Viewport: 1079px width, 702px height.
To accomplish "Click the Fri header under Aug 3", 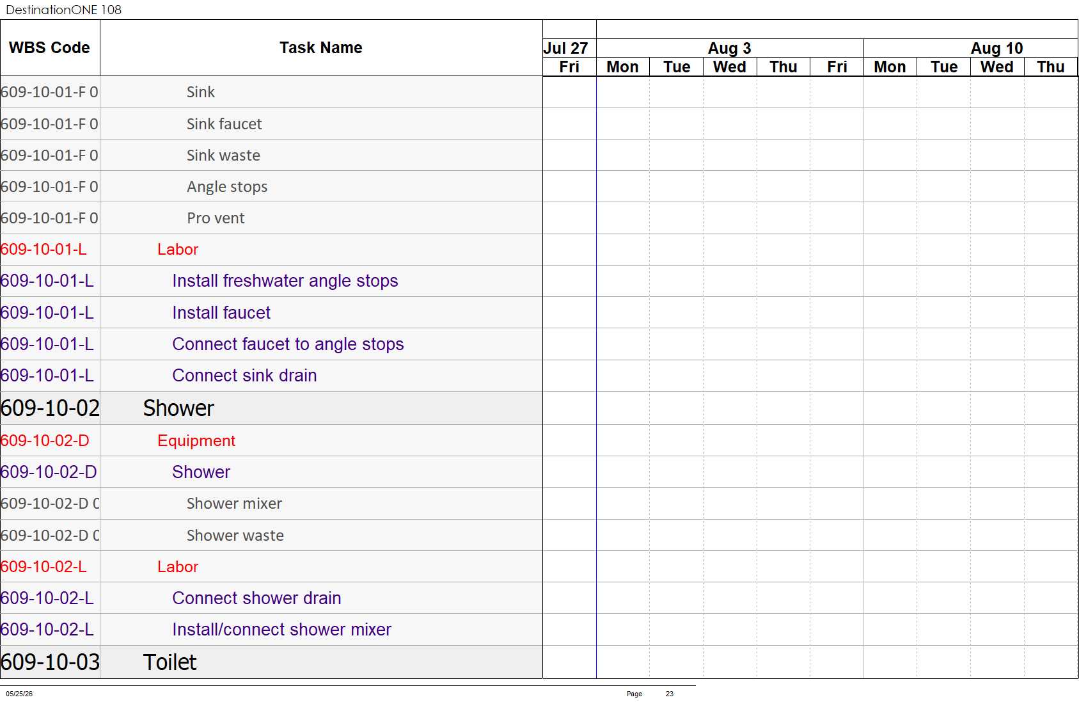I will pos(837,67).
